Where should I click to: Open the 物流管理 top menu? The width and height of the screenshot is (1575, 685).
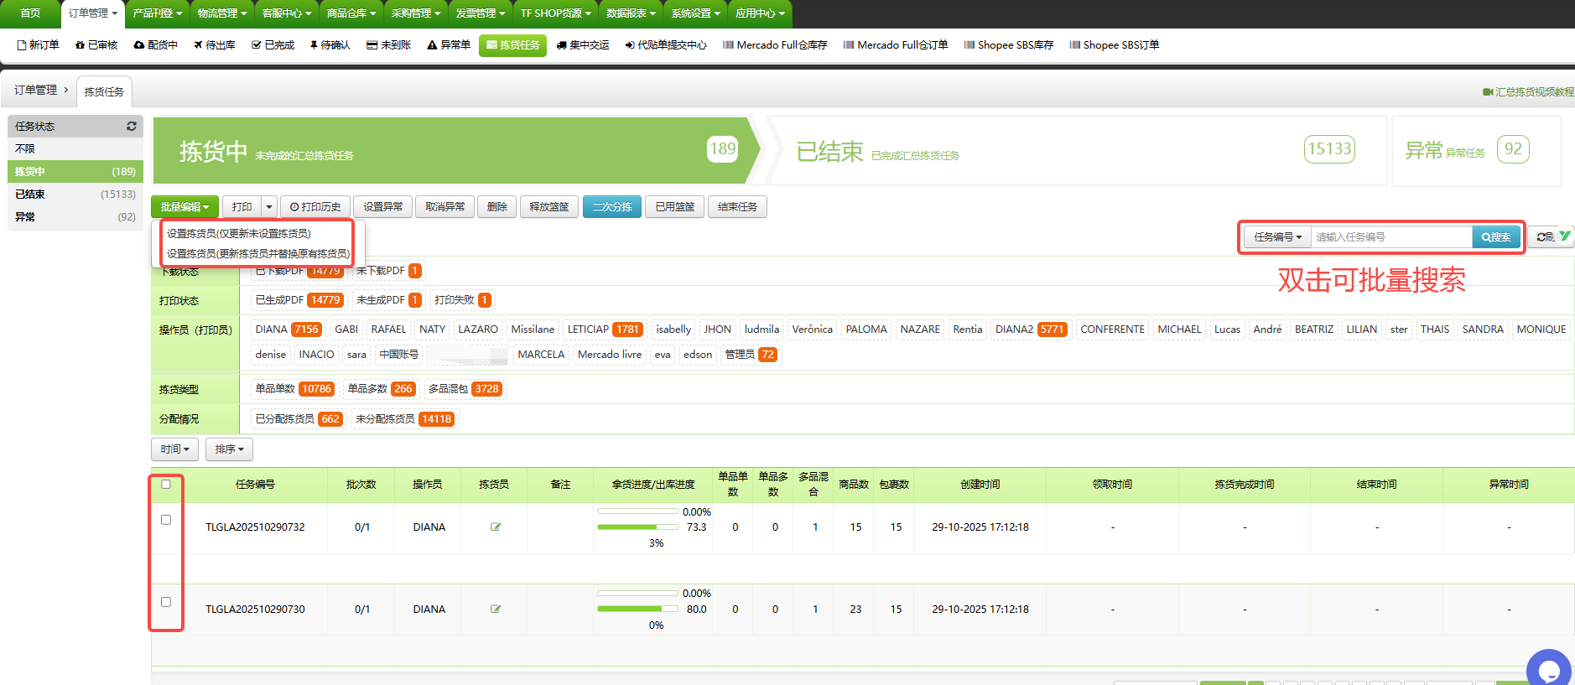(222, 13)
